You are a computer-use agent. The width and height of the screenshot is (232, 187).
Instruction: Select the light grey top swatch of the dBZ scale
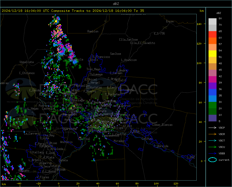point(212,21)
